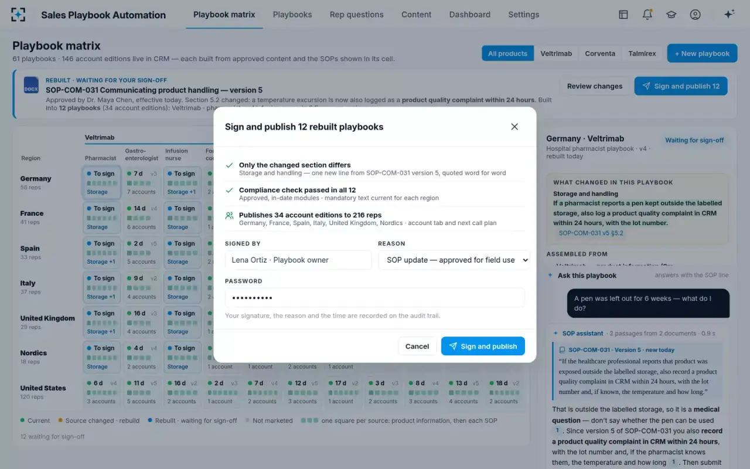Open the training graduation cap icon
The image size is (750, 469).
671,15
